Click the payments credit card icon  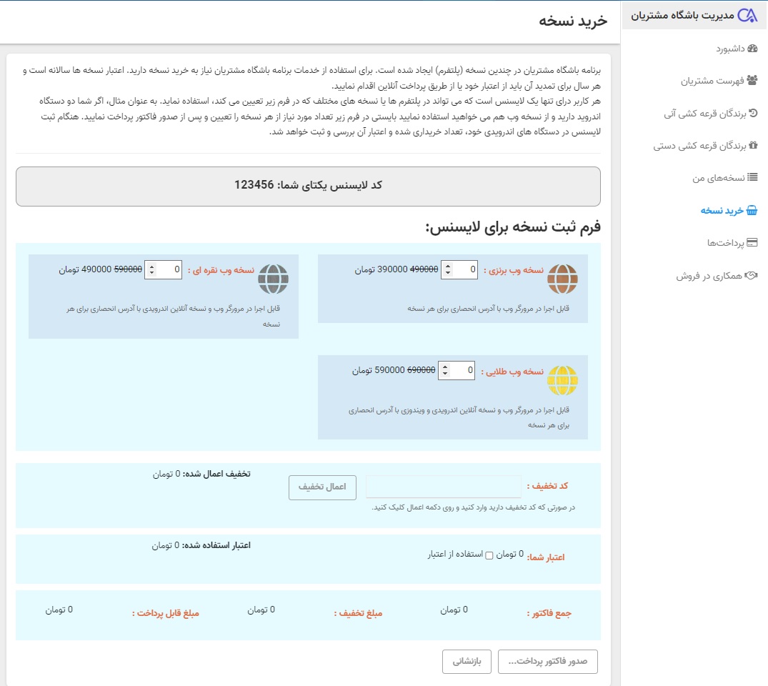[x=752, y=243]
